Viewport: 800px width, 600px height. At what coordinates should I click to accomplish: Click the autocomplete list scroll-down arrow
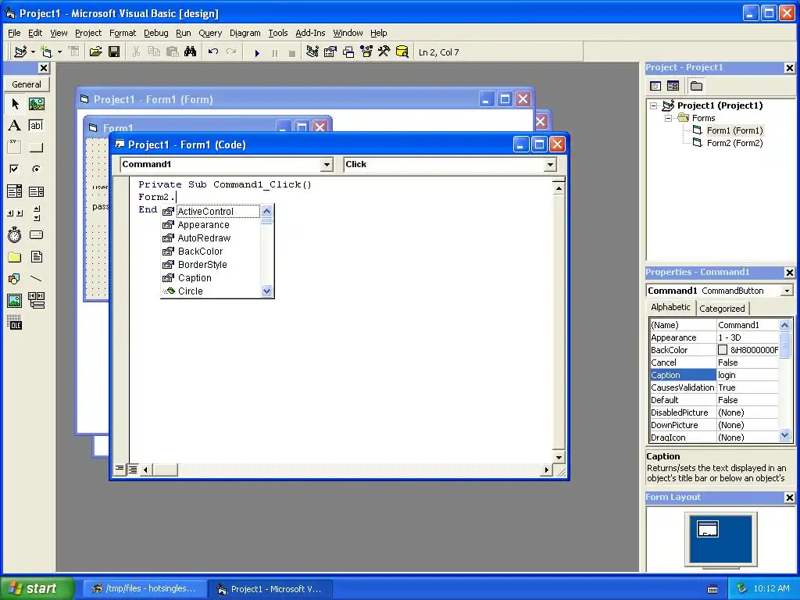(x=267, y=291)
